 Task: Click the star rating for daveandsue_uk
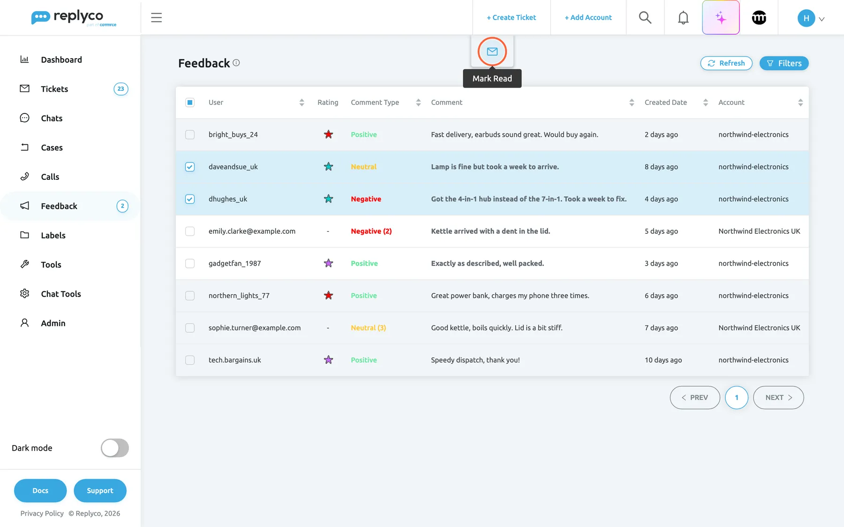[x=328, y=167]
